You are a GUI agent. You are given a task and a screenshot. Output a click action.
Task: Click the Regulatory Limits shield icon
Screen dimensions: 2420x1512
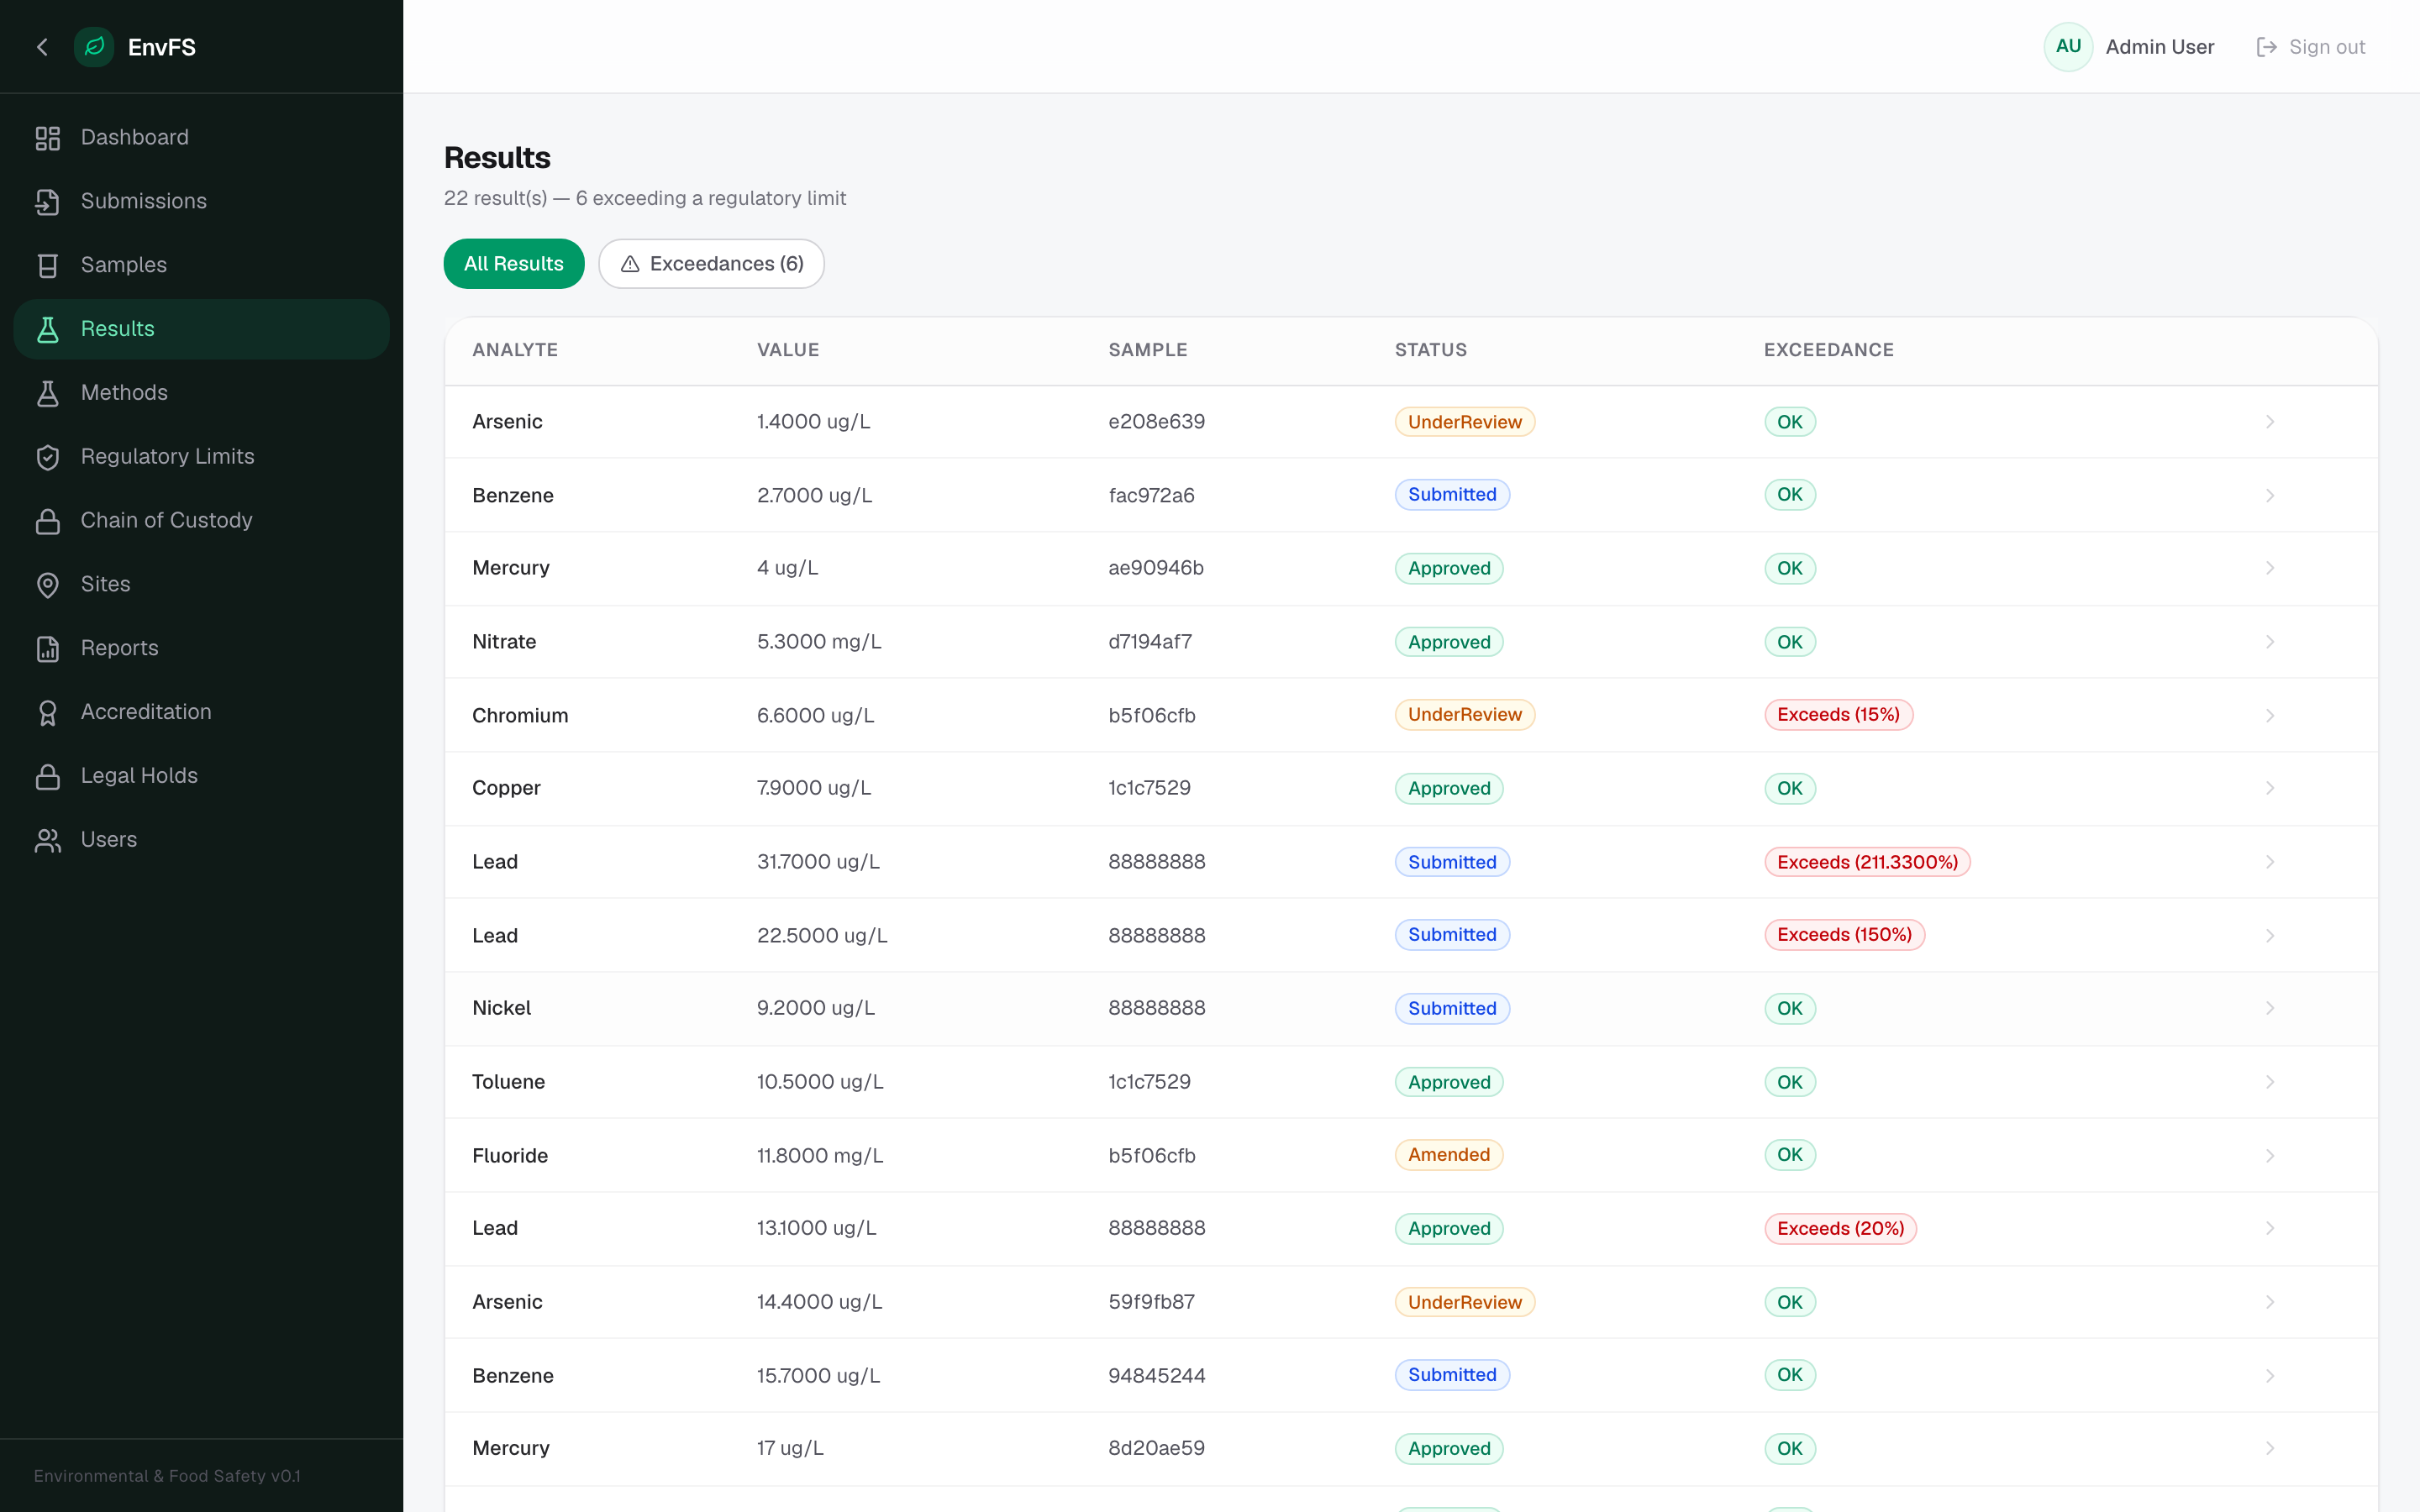(48, 457)
